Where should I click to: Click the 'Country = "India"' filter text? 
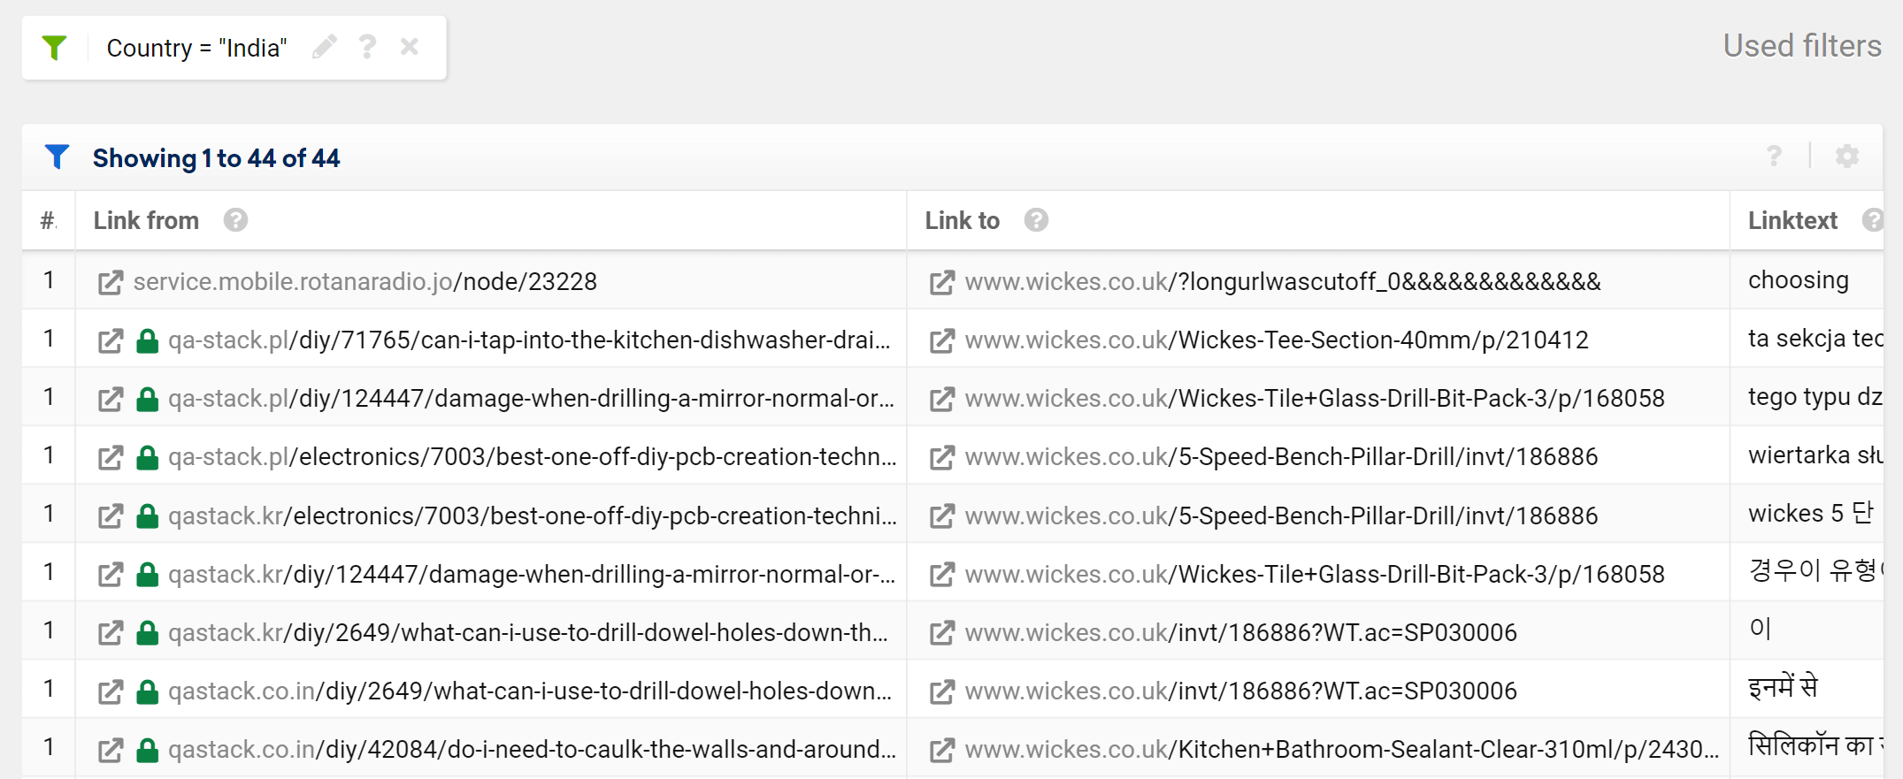(196, 48)
